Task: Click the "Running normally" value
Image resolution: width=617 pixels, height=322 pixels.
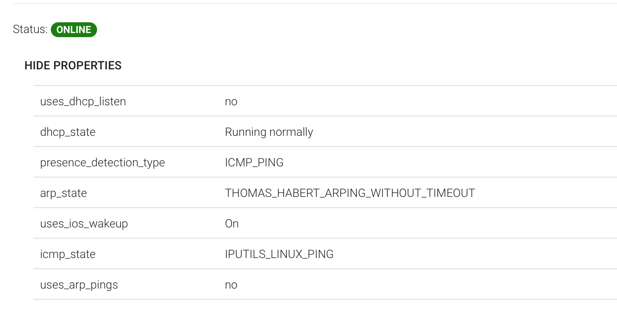Action: pyautogui.click(x=269, y=132)
